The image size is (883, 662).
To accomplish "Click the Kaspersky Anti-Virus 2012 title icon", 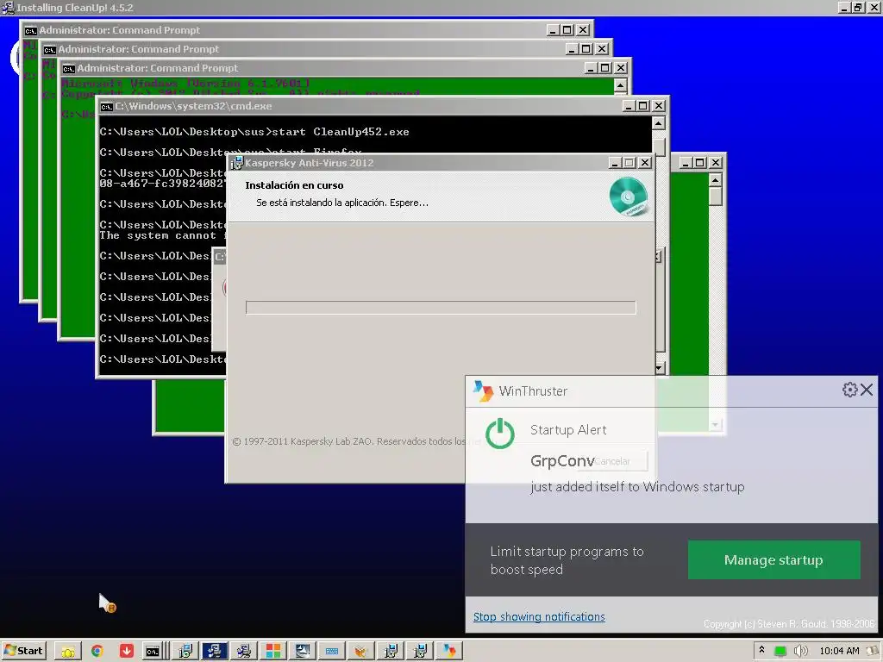I will (x=236, y=163).
